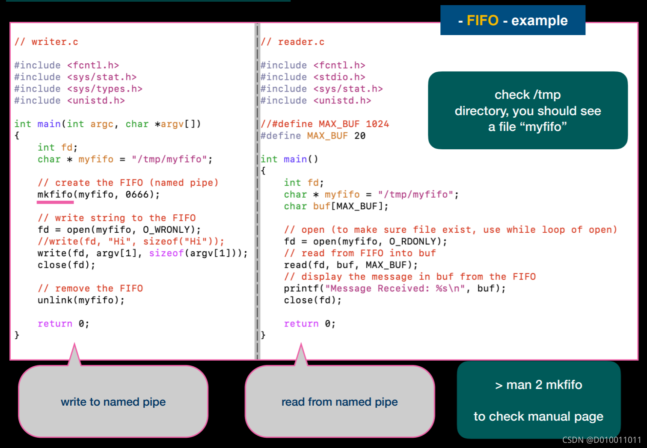Click 'return 0;' in writer.c
Screen dimensions: 647x448
63,324
